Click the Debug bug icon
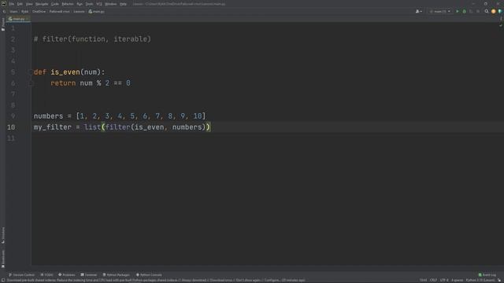 tap(464, 12)
